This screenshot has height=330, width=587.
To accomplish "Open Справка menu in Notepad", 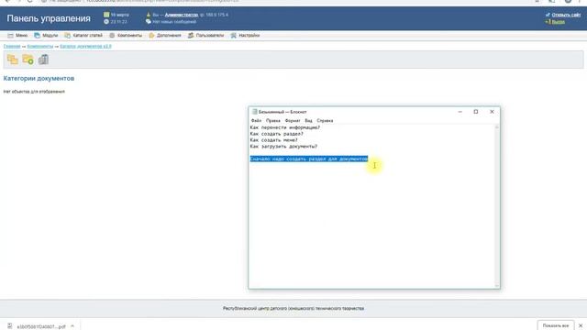I will pos(325,120).
